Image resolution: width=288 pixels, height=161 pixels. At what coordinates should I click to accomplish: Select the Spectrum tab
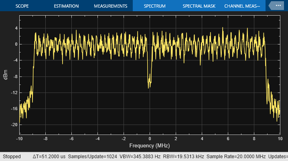pyautogui.click(x=155, y=6)
